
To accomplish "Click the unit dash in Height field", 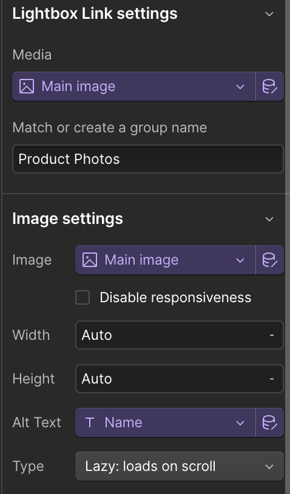I will [272, 379].
